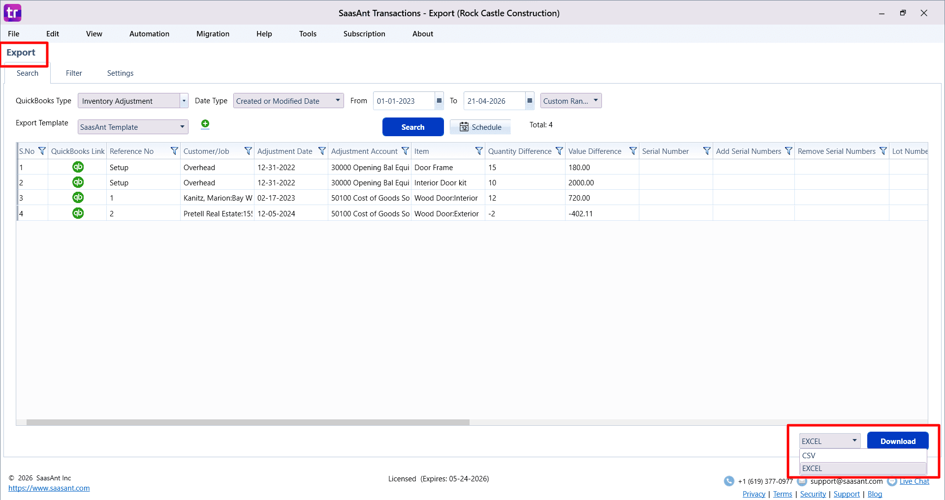Open the Security link

point(813,494)
